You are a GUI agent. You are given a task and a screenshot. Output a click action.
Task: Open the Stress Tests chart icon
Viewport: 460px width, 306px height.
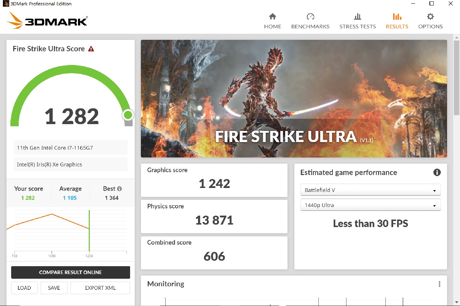click(x=358, y=17)
